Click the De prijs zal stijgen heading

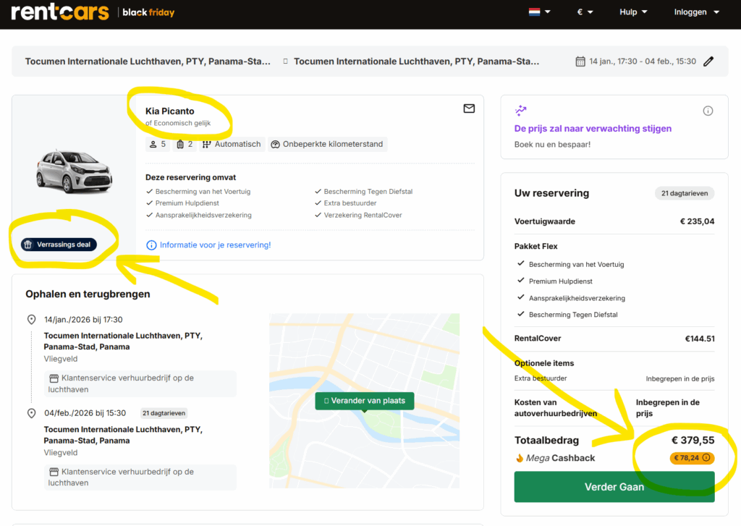pos(593,129)
